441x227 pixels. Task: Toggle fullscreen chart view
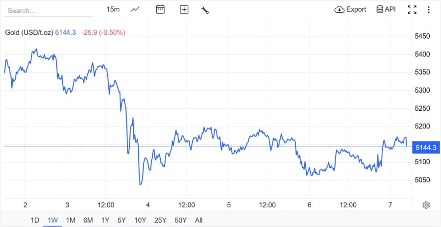[412, 9]
